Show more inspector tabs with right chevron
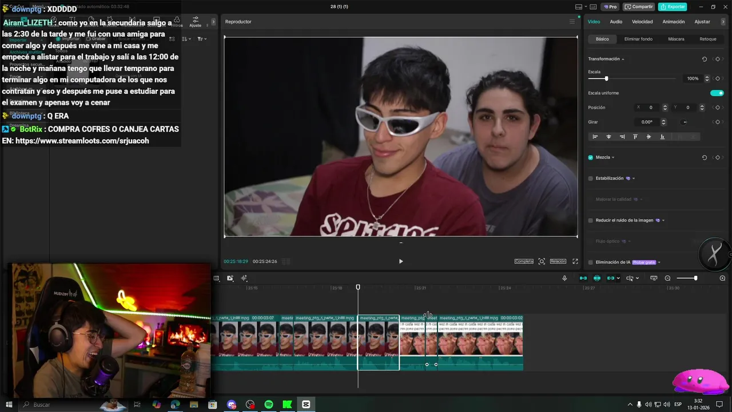The image size is (732, 412). pos(724,22)
